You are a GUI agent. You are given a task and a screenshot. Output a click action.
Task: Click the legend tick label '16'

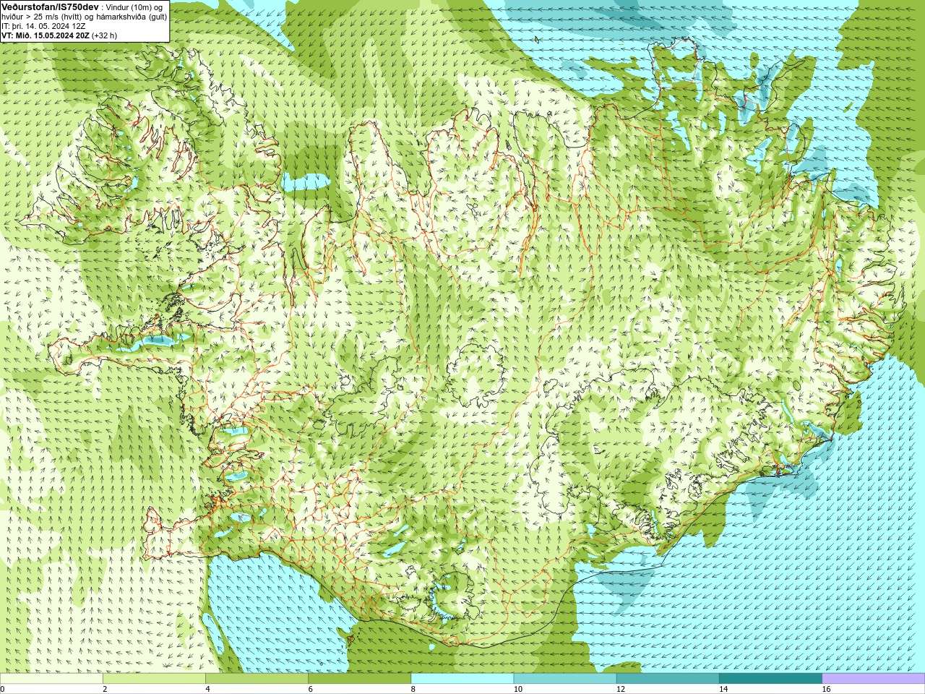pyautogui.click(x=826, y=689)
